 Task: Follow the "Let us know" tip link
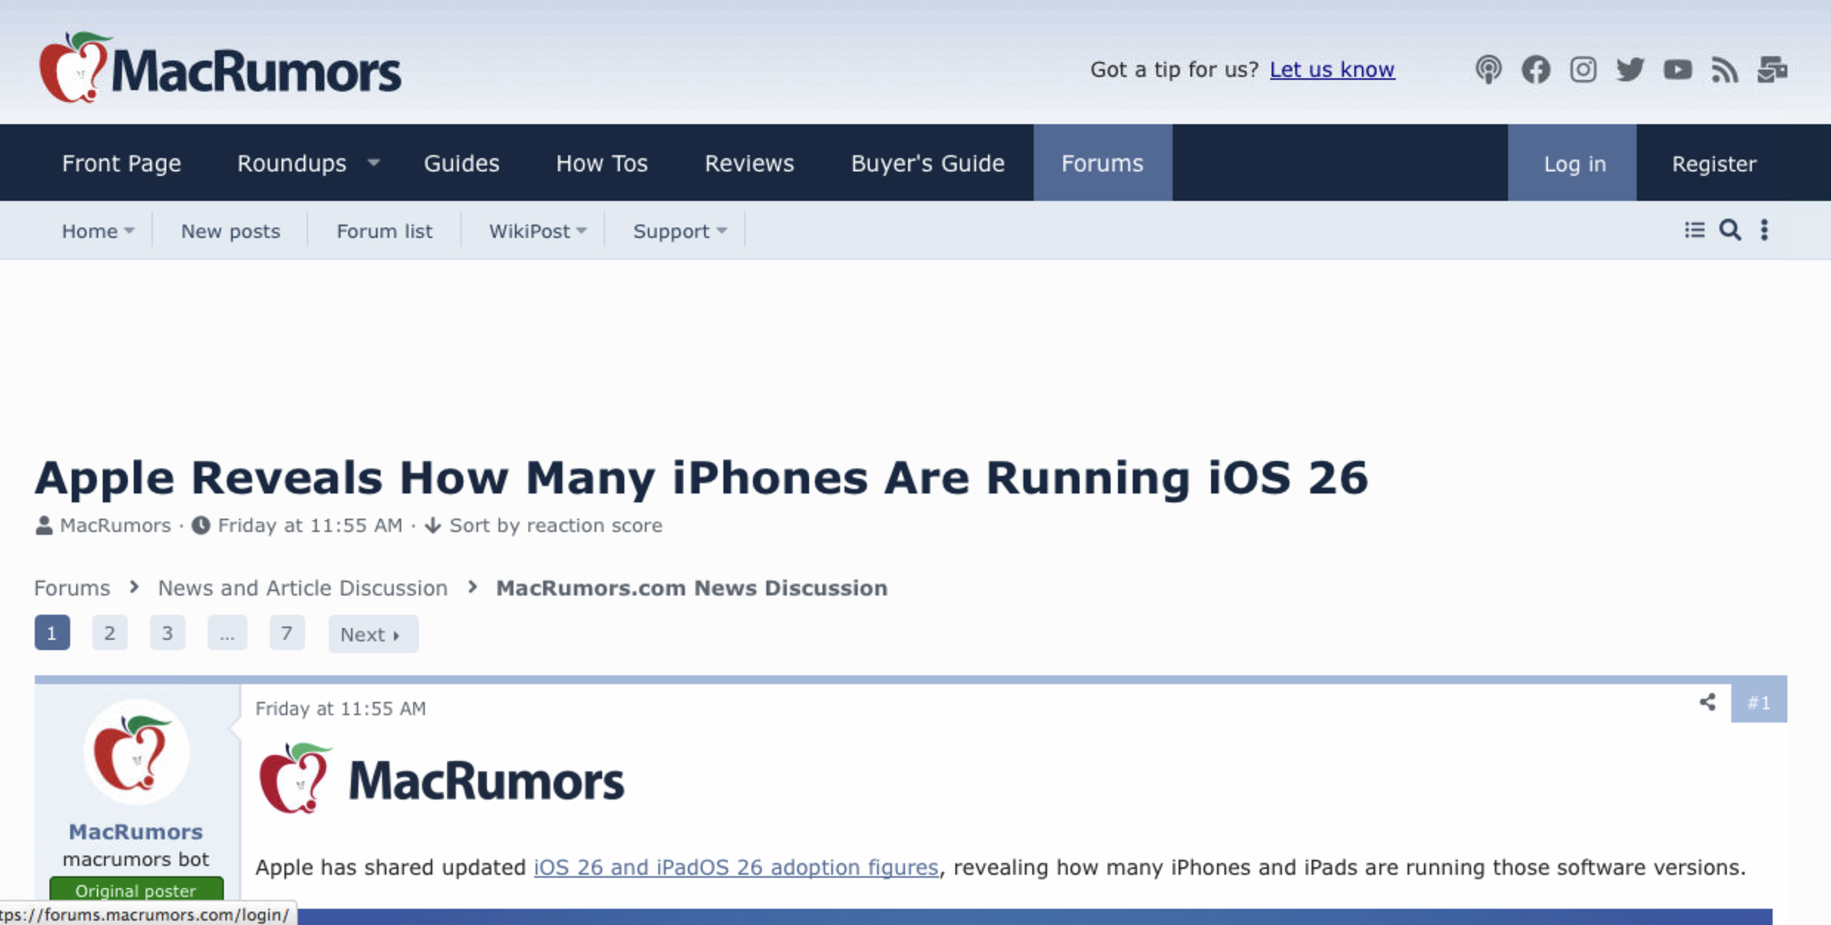(x=1332, y=69)
